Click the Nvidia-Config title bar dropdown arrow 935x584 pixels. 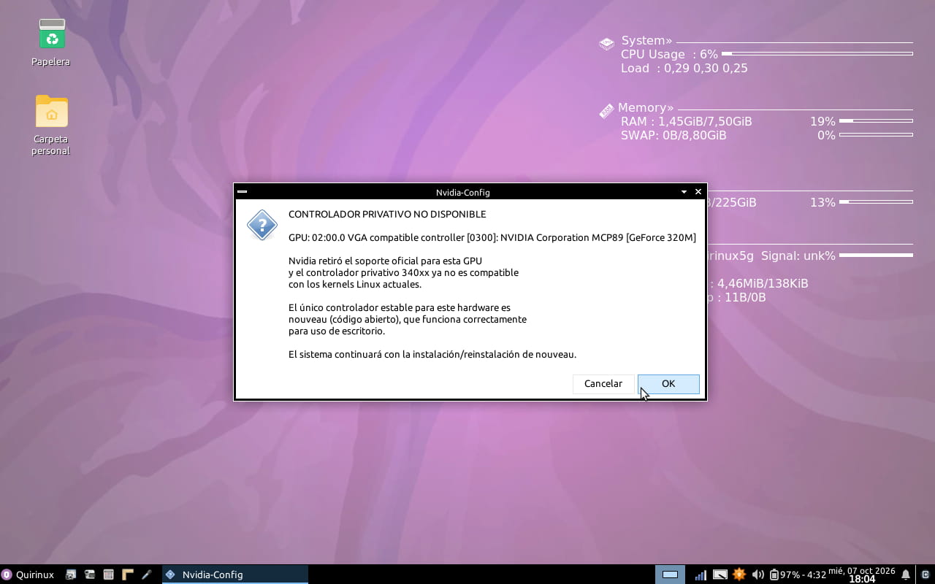[x=684, y=192]
